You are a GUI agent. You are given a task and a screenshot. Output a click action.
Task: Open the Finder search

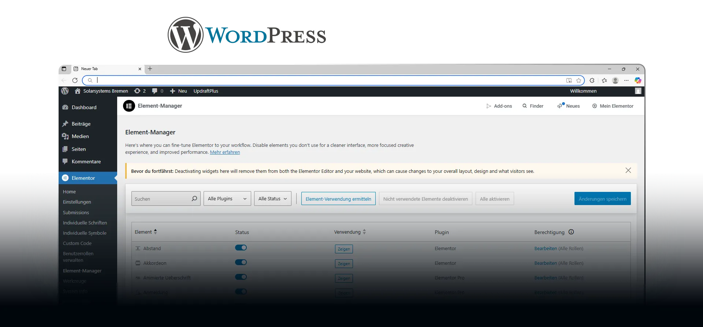click(x=533, y=106)
